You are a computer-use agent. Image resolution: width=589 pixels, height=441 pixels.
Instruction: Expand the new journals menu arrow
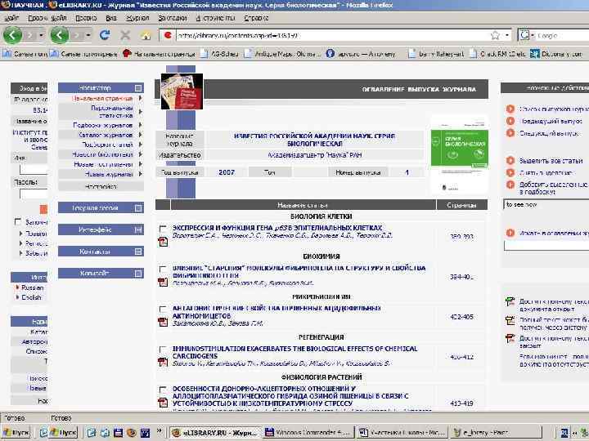point(141,174)
